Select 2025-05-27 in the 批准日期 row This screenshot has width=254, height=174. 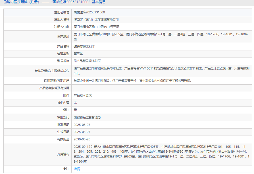[x=82, y=125]
